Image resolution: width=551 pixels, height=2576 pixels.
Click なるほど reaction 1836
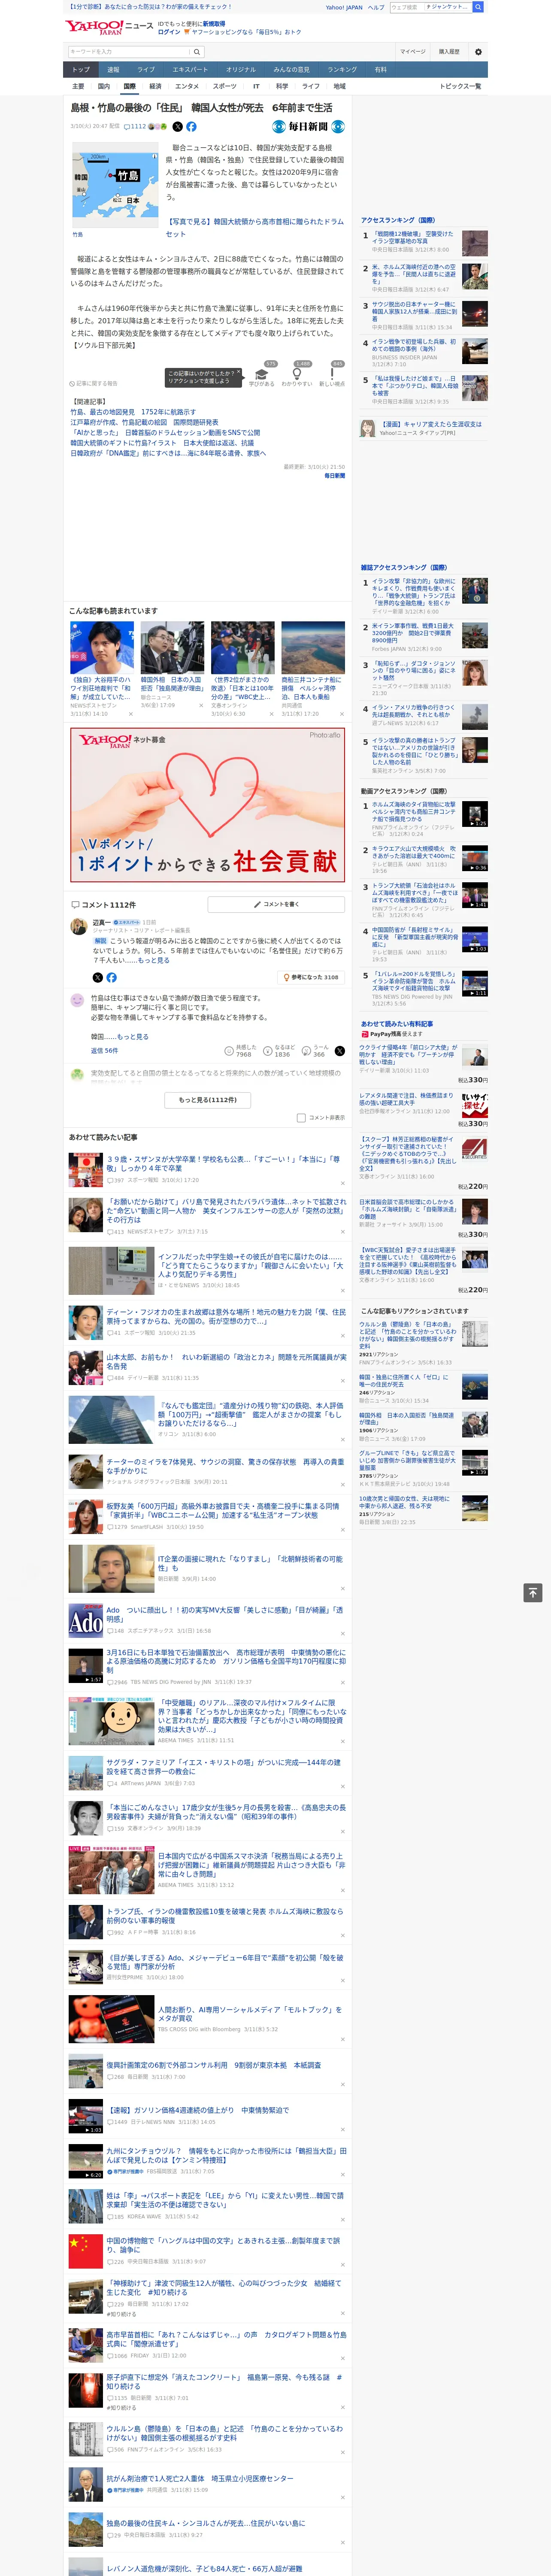coord(279,1051)
